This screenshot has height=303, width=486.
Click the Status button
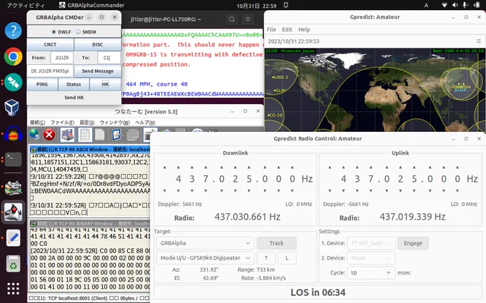74,84
